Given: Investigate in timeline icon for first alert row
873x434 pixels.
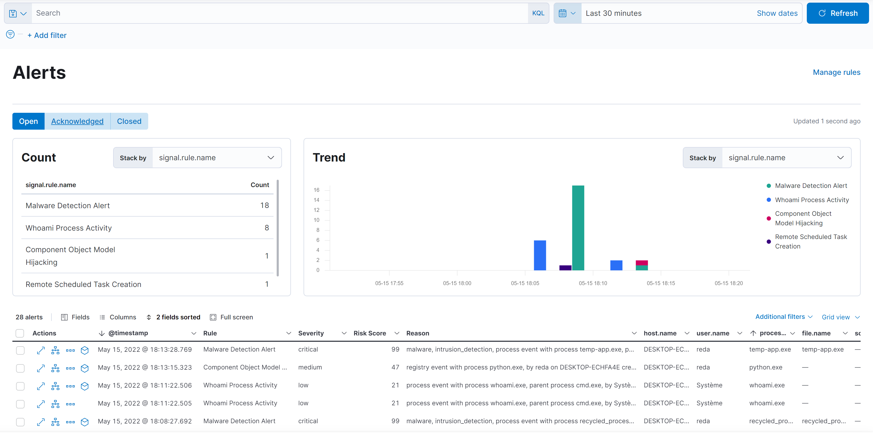Looking at the screenshot, I should [85, 350].
